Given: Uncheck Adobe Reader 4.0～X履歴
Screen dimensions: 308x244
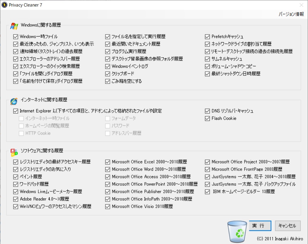Looking at the screenshot, I should (15, 199).
